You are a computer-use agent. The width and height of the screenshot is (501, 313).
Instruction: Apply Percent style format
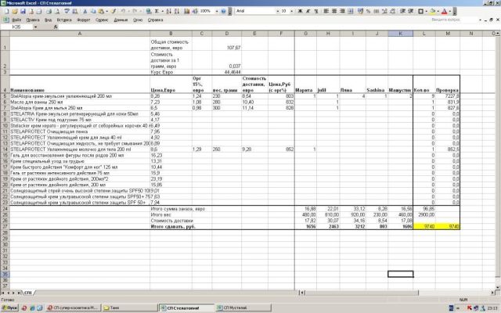tap(369, 11)
